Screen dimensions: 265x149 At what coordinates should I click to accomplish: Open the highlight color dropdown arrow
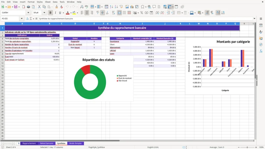[77, 13]
